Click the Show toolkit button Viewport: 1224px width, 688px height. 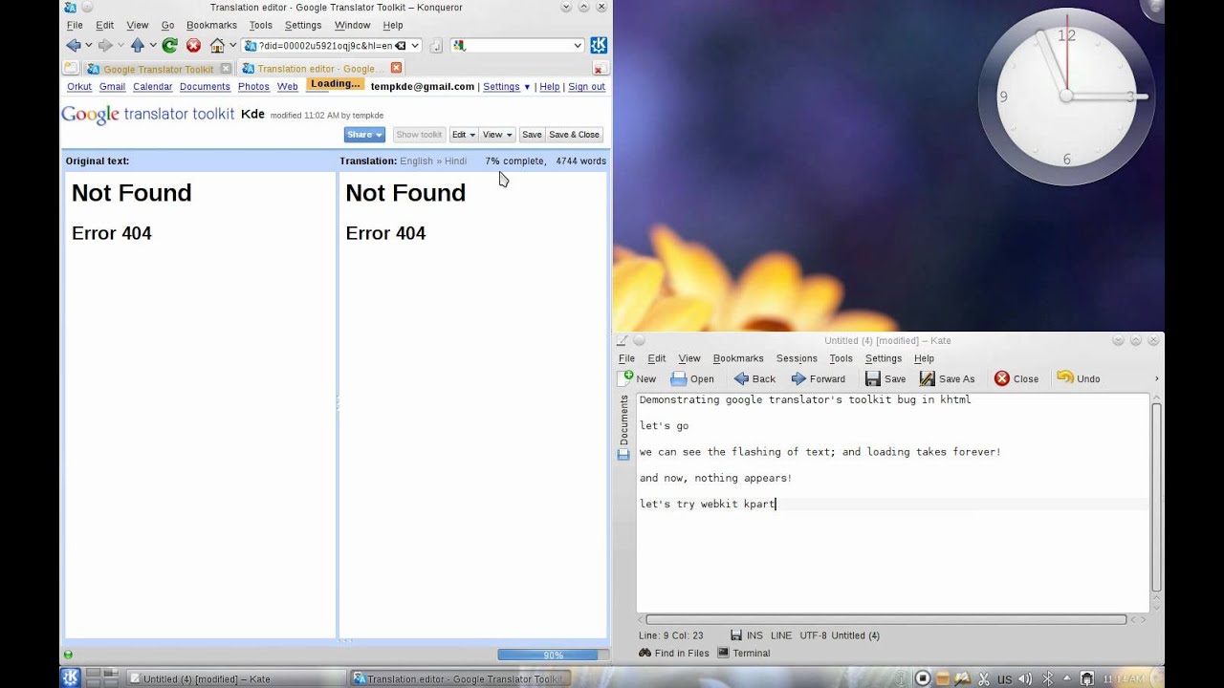pyautogui.click(x=419, y=135)
